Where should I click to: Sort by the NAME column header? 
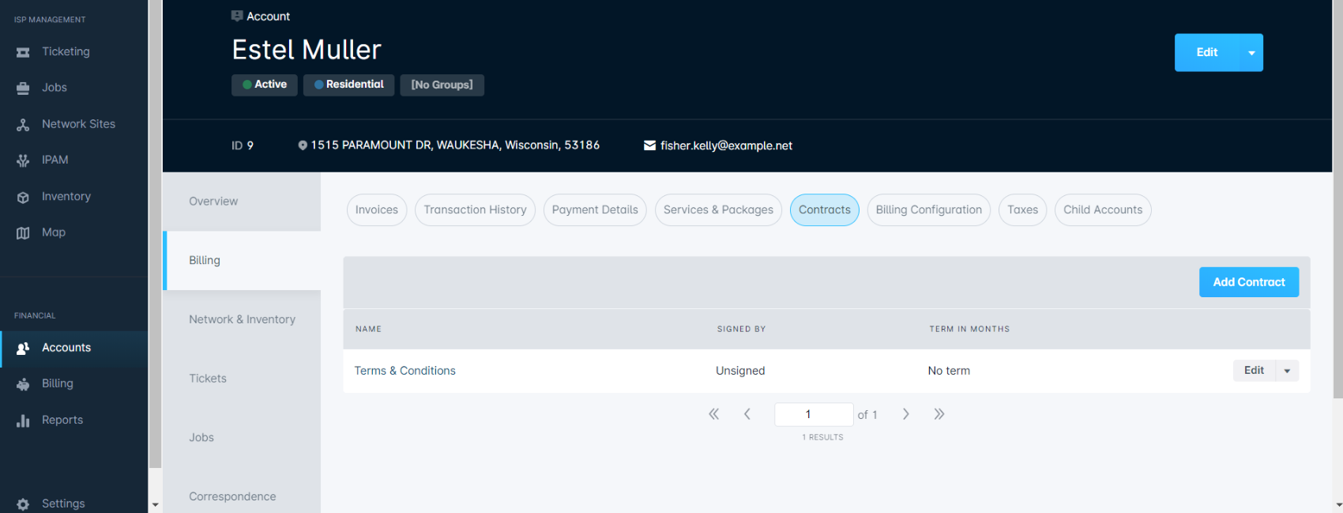click(368, 329)
